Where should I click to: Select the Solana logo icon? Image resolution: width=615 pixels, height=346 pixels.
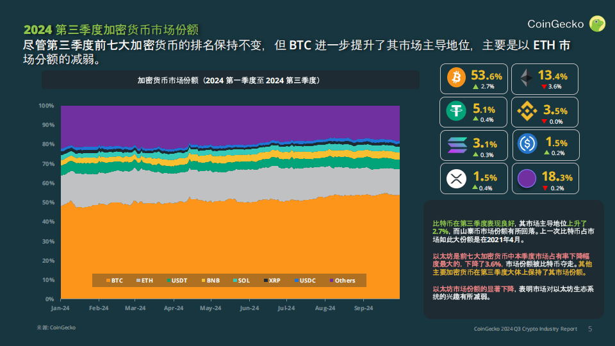click(457, 145)
